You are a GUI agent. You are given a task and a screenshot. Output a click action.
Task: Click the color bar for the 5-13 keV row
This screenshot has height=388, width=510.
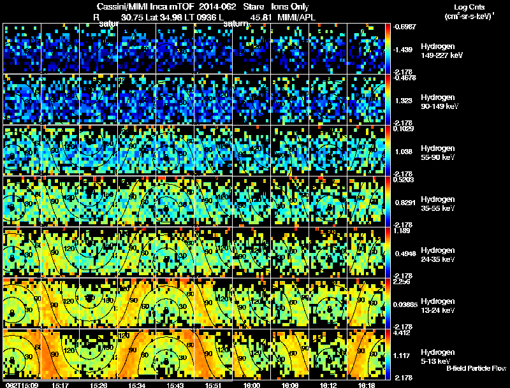(x=388, y=354)
